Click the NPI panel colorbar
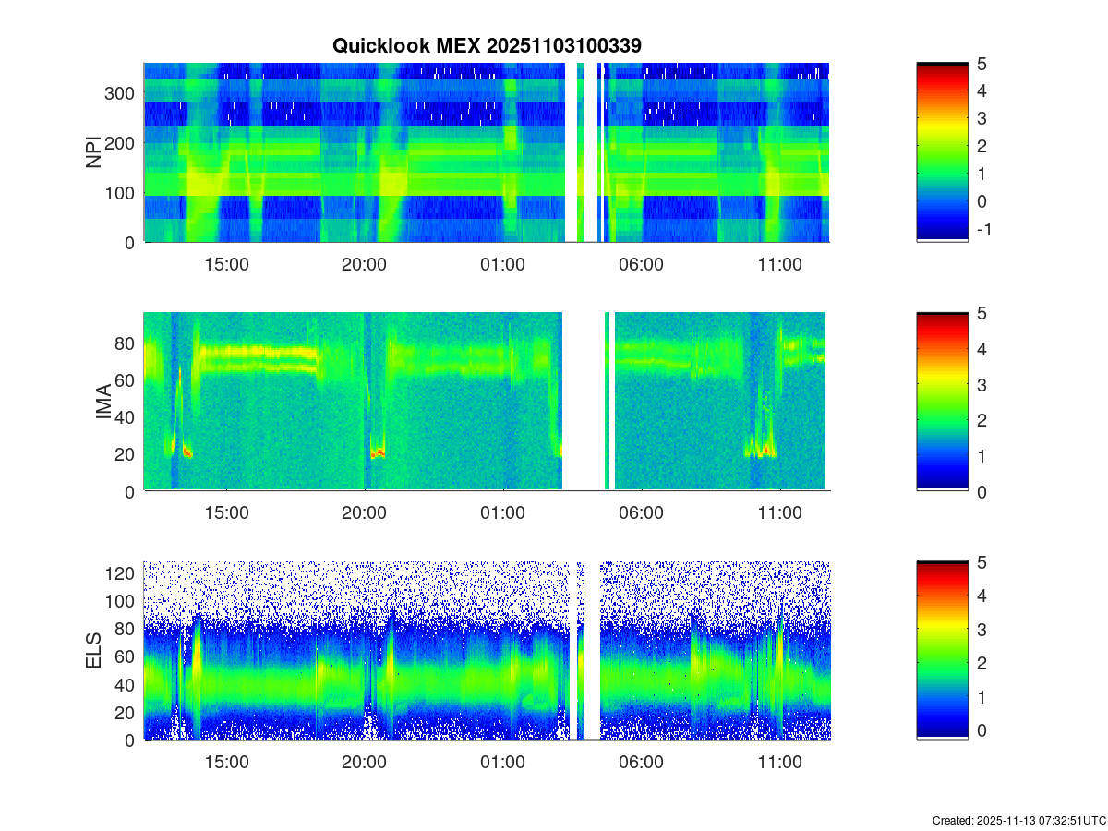1108x831 pixels. tap(942, 152)
